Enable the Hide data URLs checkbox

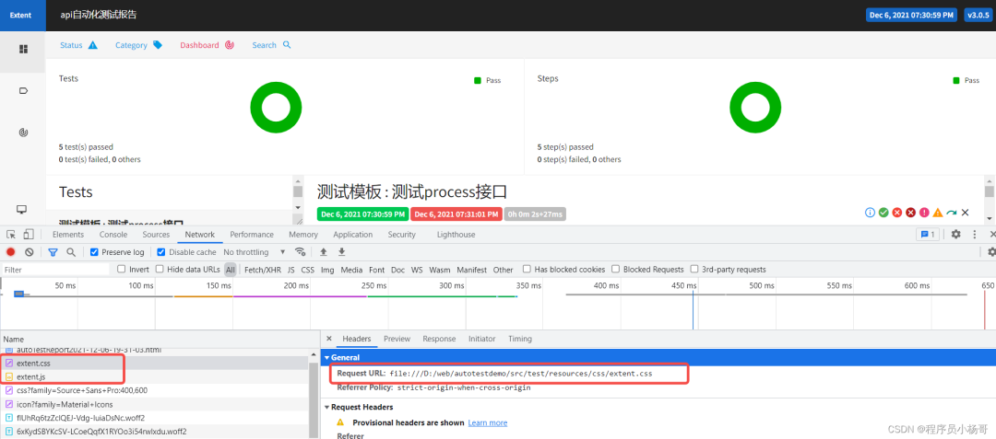click(x=160, y=270)
